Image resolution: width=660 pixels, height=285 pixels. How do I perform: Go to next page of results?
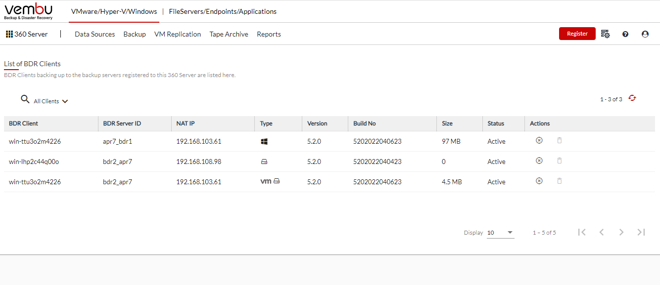(621, 232)
